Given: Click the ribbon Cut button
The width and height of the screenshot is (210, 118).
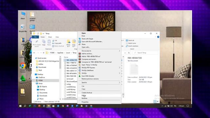Looking at the screenshot, I should 55,40.
